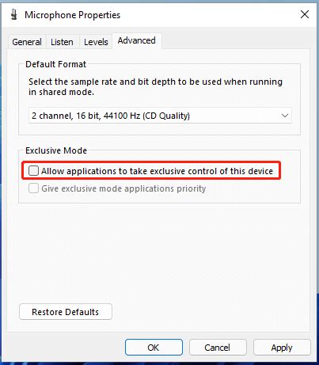The image size is (319, 365).
Task: Confirm with the OK button
Action: tap(154, 348)
